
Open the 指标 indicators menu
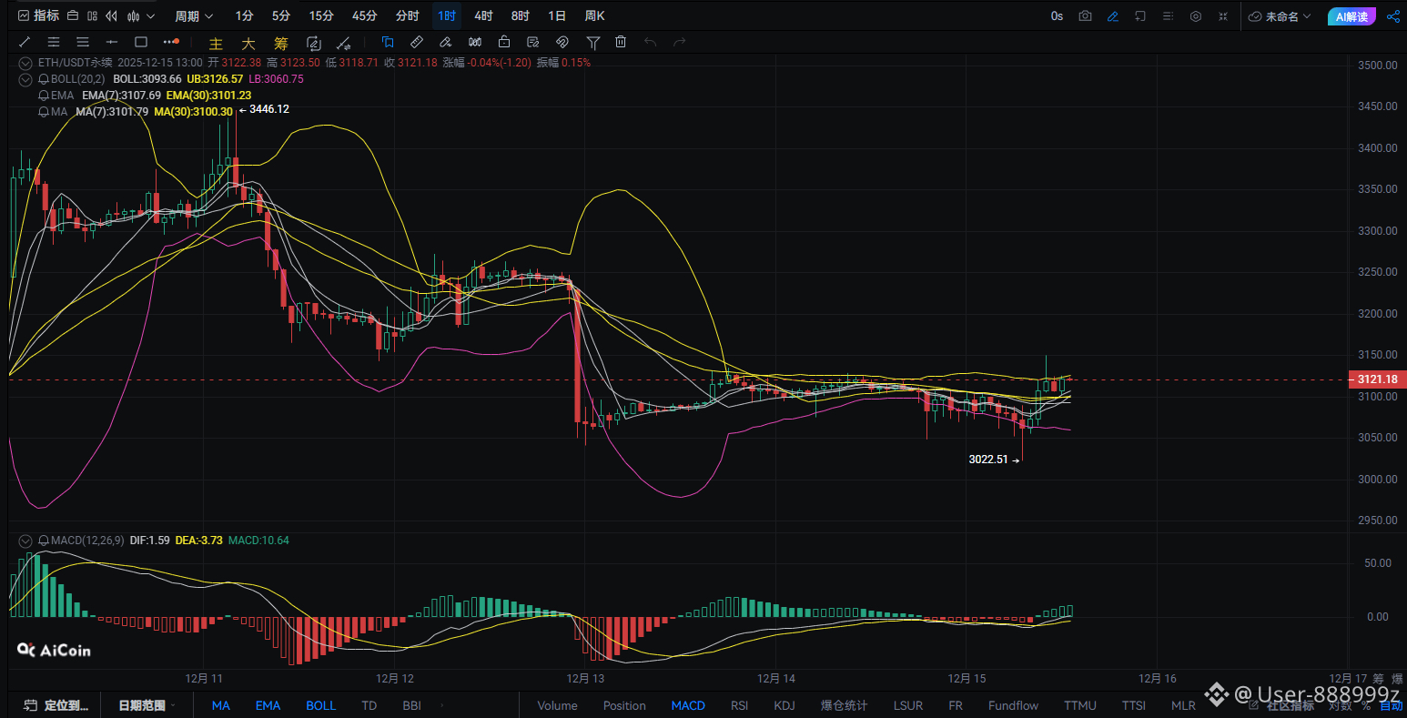tap(37, 15)
